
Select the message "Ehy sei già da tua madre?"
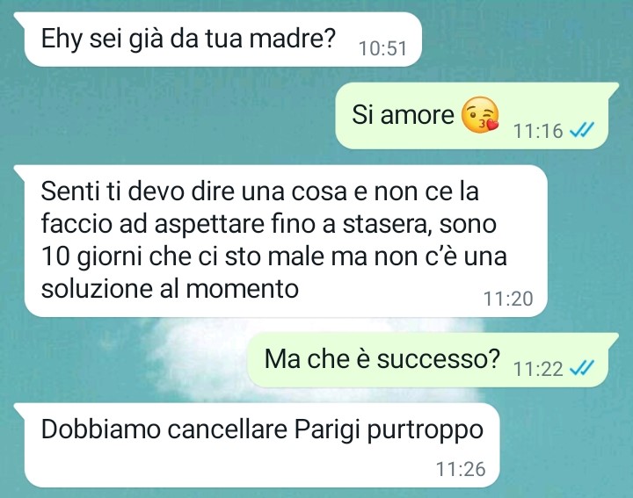pyautogui.click(x=218, y=40)
